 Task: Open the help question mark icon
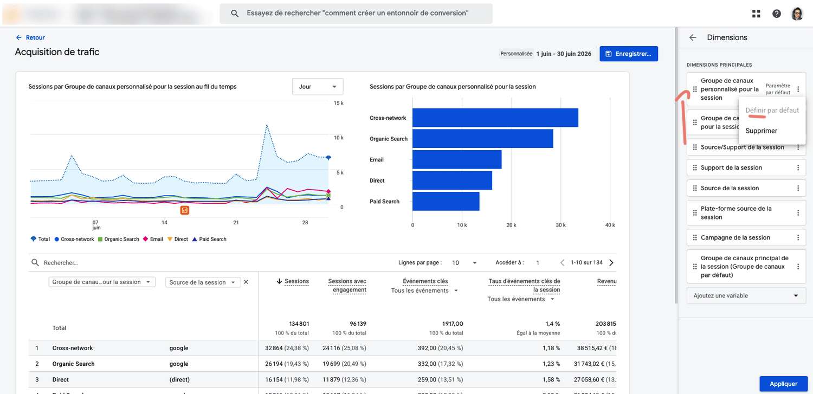pos(777,14)
